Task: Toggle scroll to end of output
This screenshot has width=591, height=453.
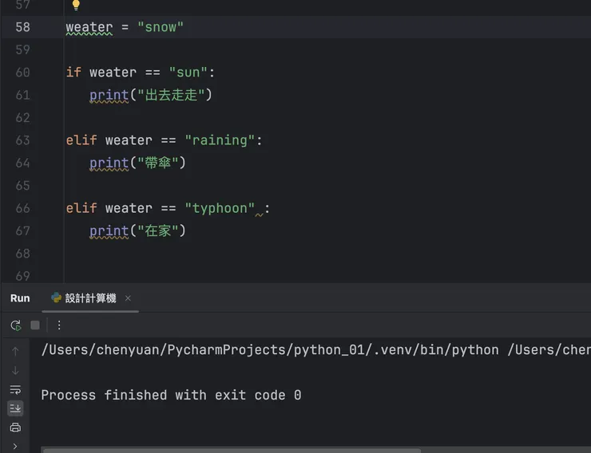Action: (15, 408)
